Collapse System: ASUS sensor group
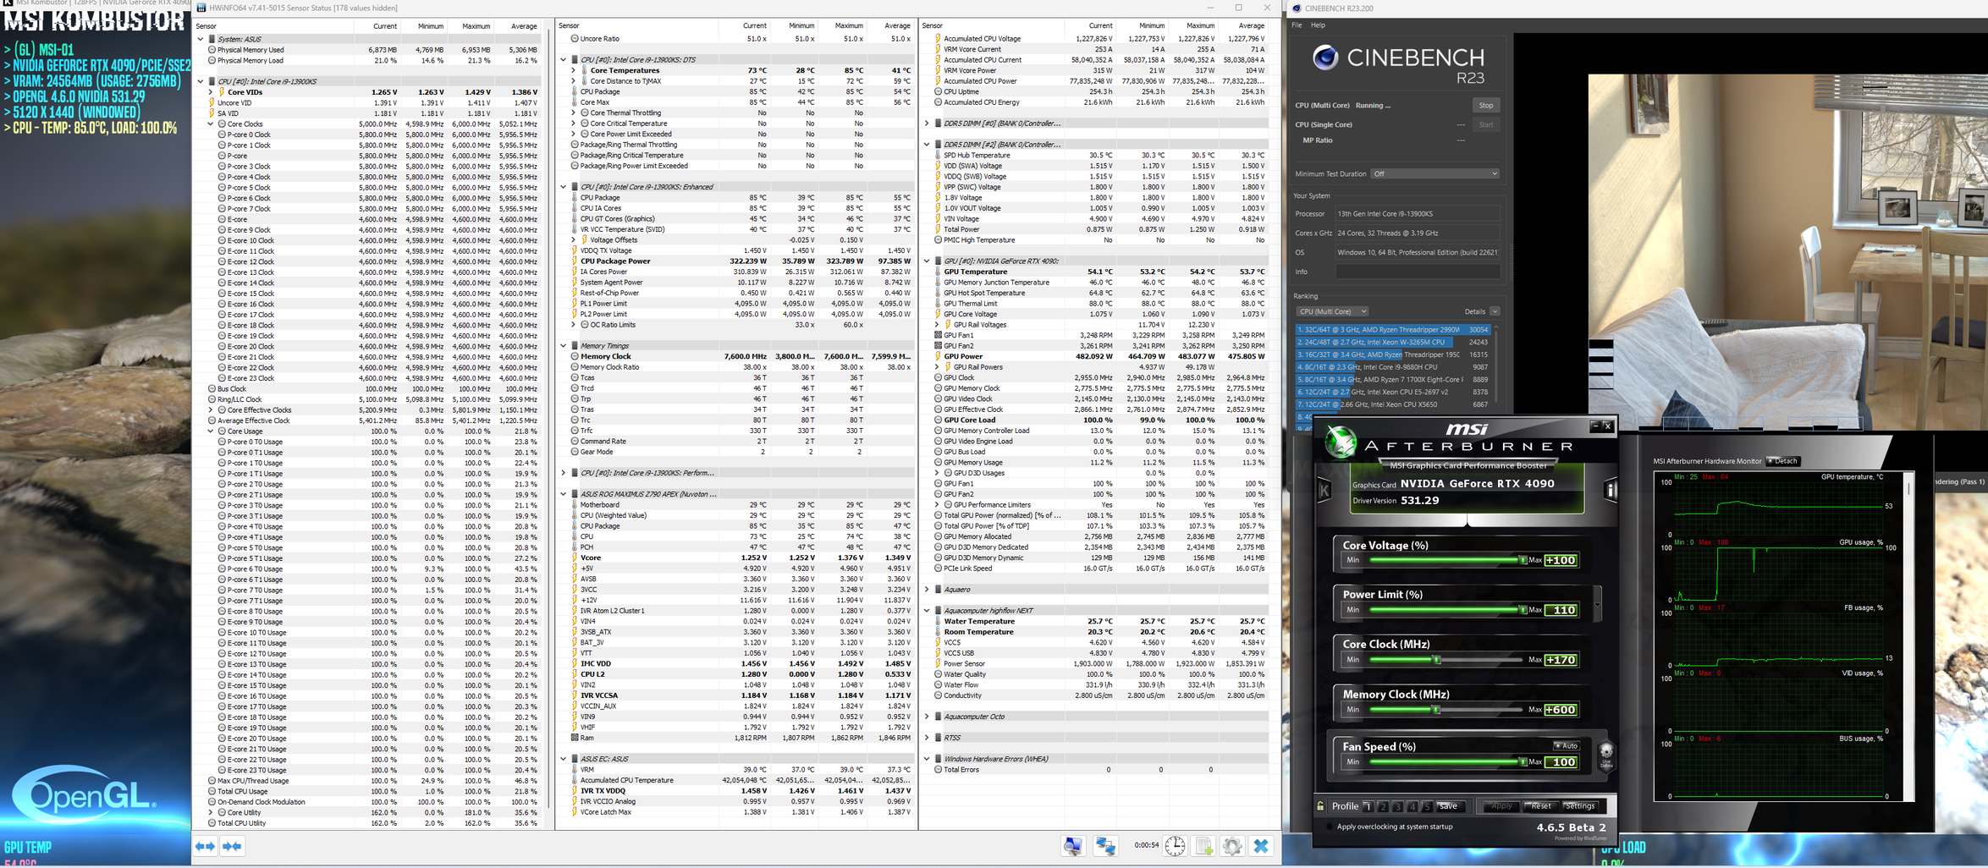 click(x=201, y=39)
